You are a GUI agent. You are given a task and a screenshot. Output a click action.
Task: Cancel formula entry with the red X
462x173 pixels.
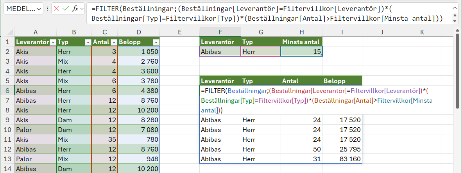[x=56, y=9]
